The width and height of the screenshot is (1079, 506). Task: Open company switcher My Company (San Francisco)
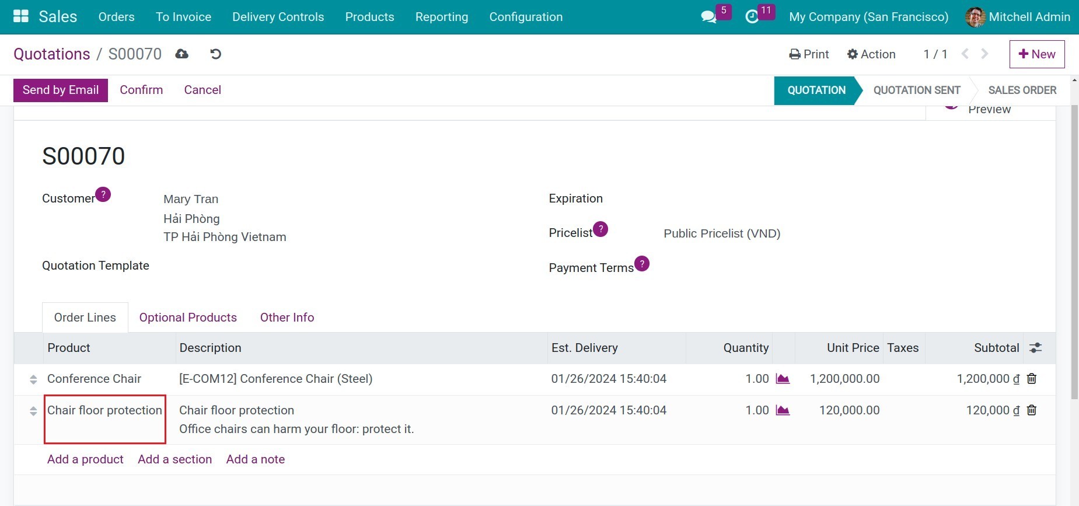pyautogui.click(x=869, y=17)
